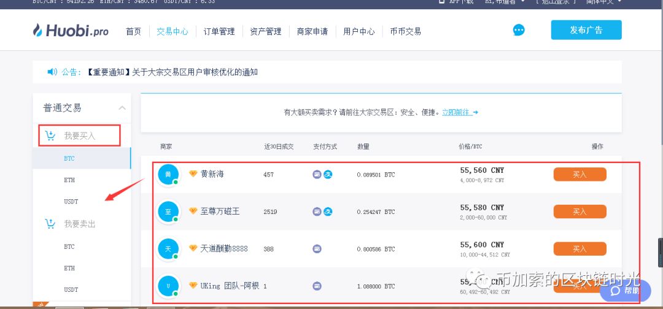Open the chat bubble messages icon
The image size is (663, 309).
tap(519, 30)
